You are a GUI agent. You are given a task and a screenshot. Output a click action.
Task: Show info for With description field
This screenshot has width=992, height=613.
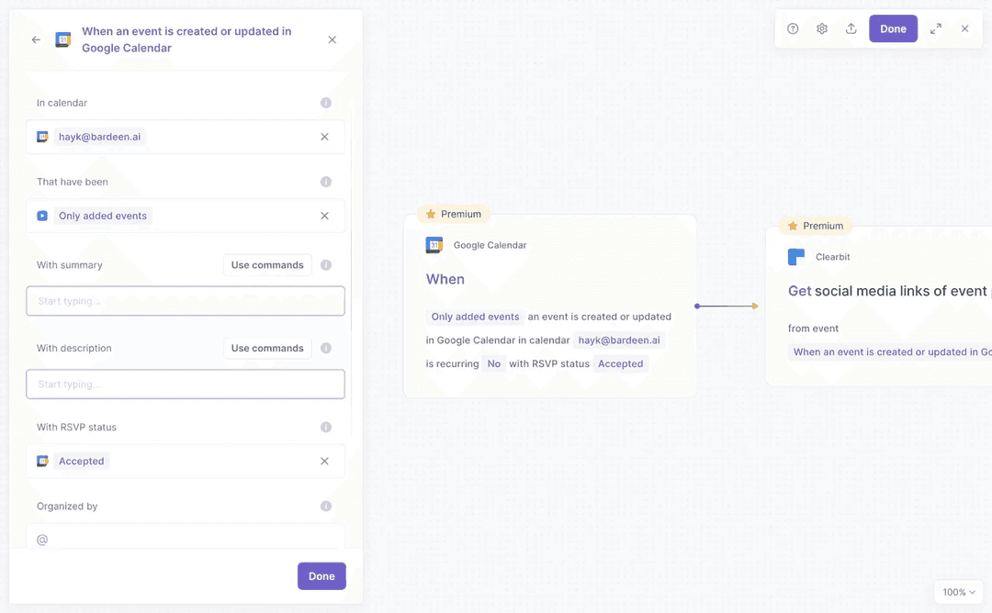coord(326,348)
